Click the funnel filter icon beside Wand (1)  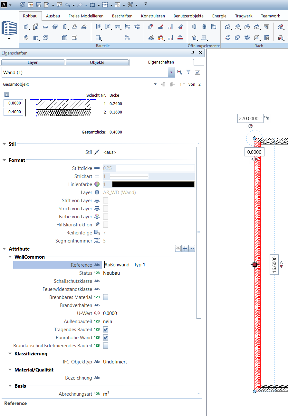[189, 72]
